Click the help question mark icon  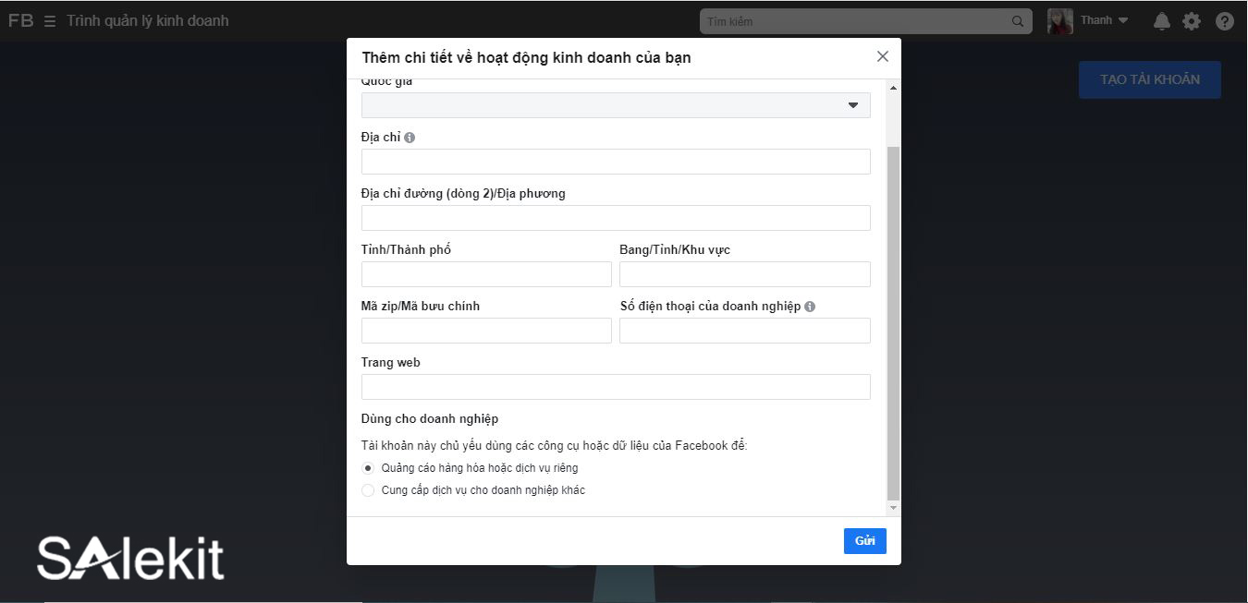click(x=1225, y=21)
